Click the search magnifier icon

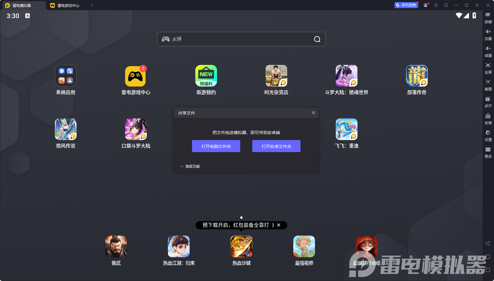tap(317, 39)
